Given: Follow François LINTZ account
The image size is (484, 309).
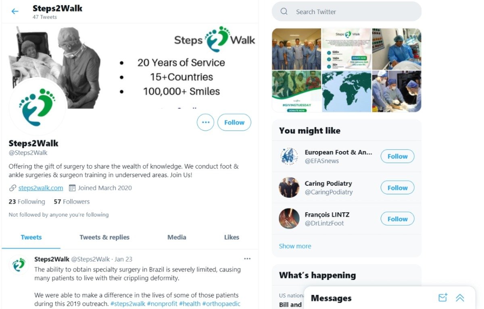Looking at the screenshot, I should click(x=397, y=219).
